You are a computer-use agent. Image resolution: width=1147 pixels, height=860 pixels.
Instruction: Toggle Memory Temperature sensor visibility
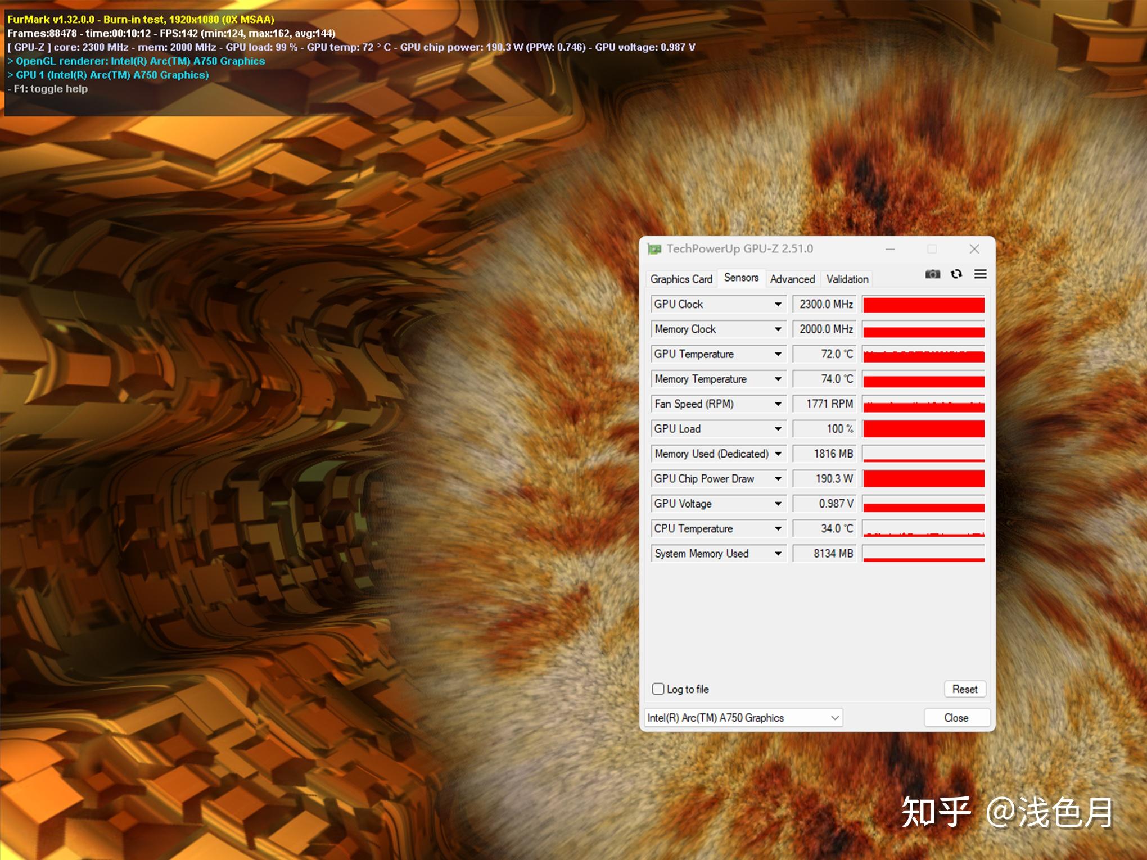[x=774, y=379]
